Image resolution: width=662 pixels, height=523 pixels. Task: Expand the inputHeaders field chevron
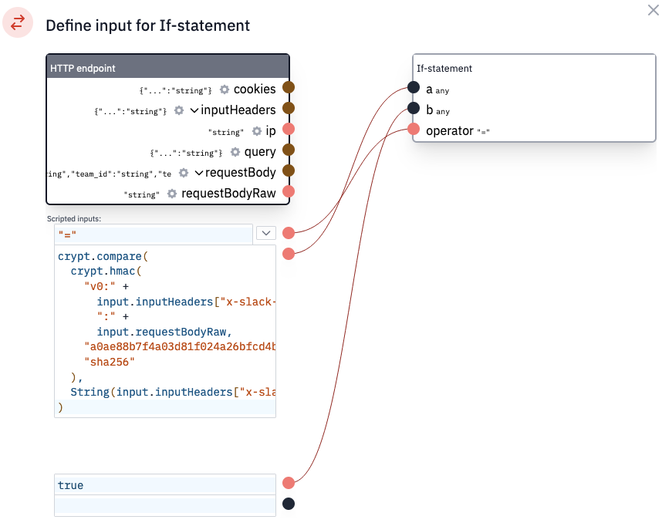[x=194, y=110]
